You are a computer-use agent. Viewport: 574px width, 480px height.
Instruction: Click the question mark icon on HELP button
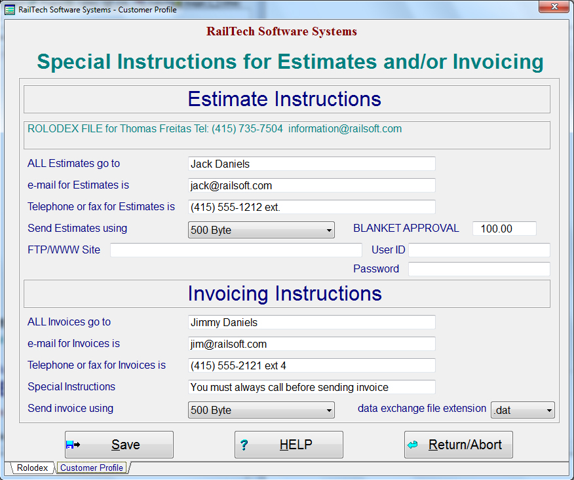tap(245, 444)
